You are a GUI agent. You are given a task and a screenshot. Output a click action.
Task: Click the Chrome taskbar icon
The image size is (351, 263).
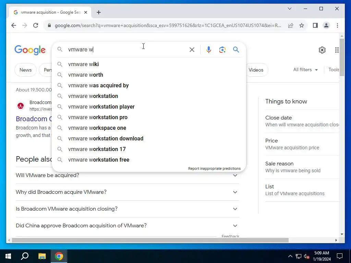[59, 256]
